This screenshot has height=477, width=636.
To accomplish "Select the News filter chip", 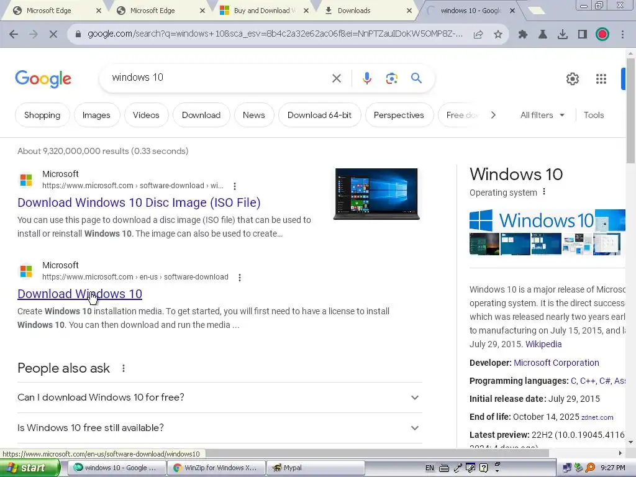I will click(254, 115).
